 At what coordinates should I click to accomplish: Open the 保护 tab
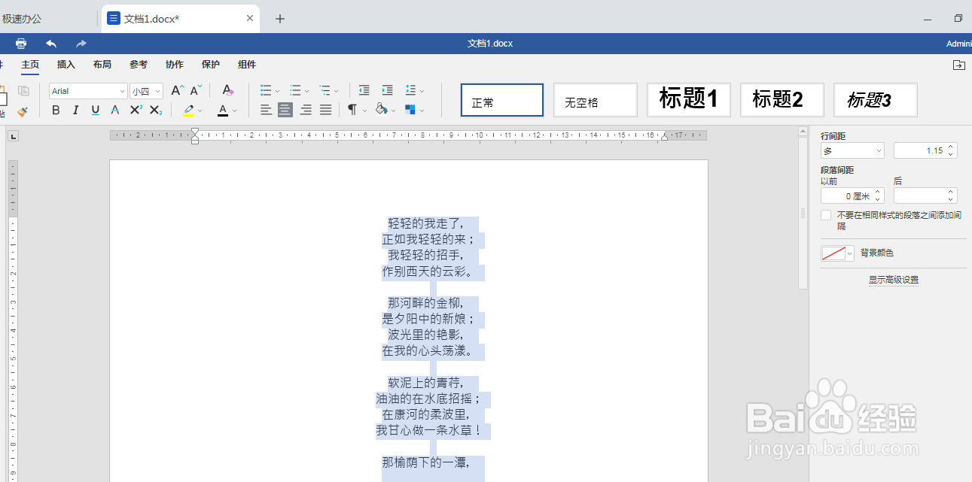click(x=211, y=65)
